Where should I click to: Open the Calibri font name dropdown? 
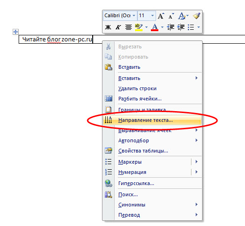coord(134,16)
